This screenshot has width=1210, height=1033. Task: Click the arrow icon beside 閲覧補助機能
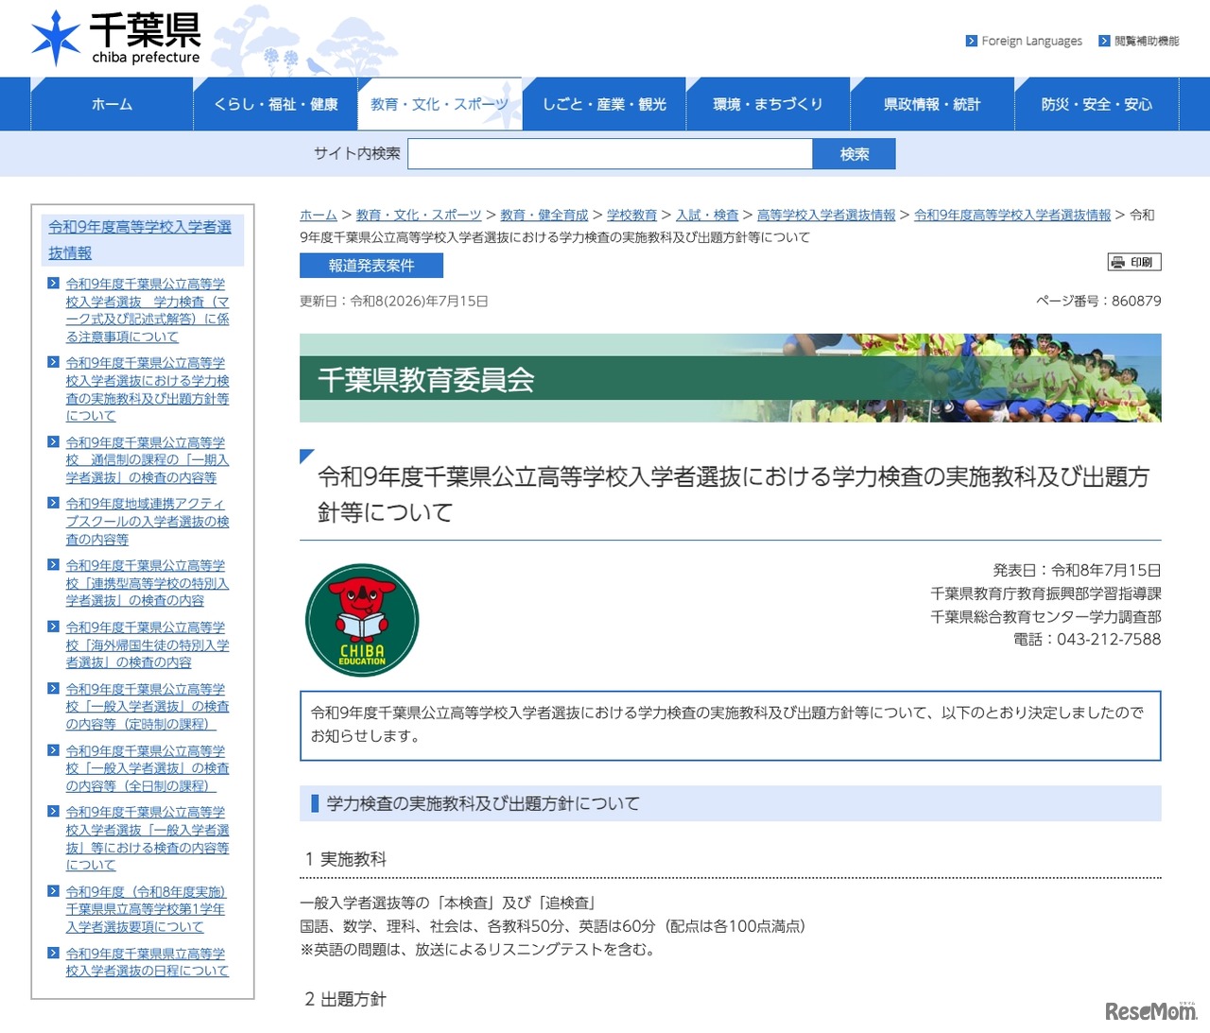pyautogui.click(x=1104, y=41)
